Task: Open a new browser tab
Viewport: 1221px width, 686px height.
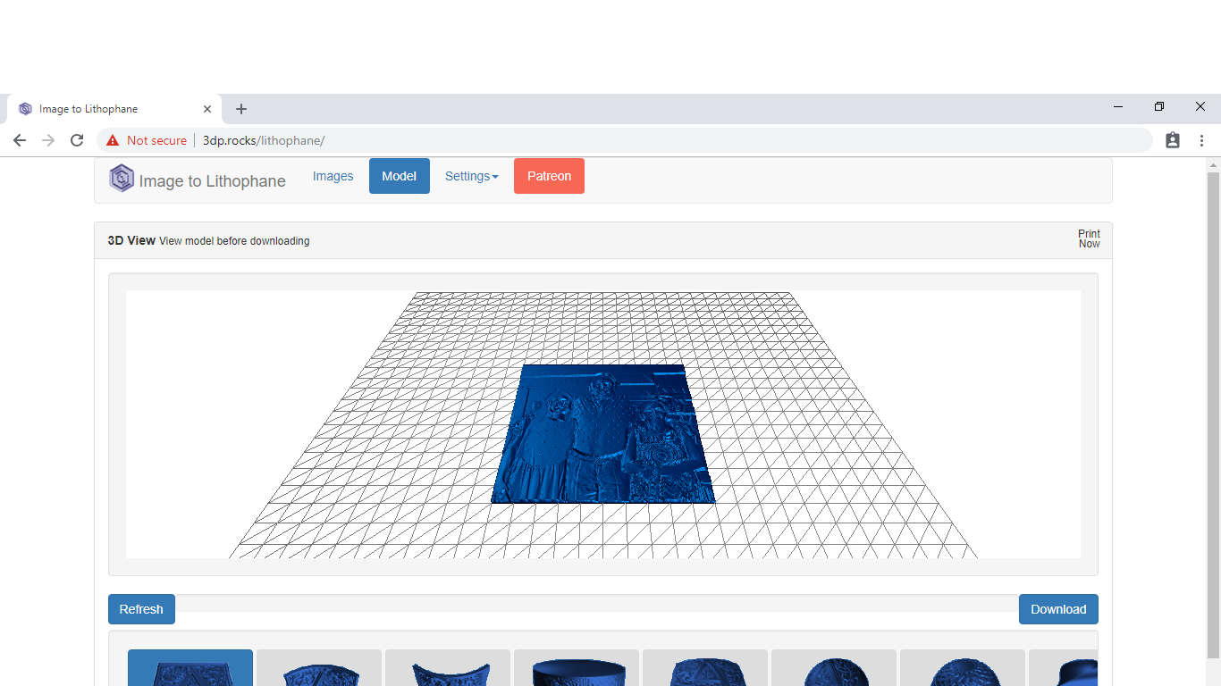Action: [240, 109]
